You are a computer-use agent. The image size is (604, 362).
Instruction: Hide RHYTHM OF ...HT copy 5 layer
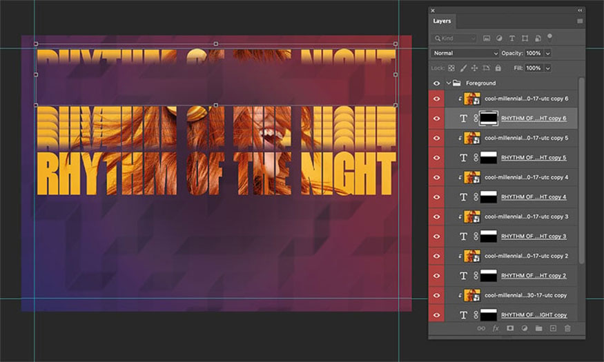pos(436,158)
